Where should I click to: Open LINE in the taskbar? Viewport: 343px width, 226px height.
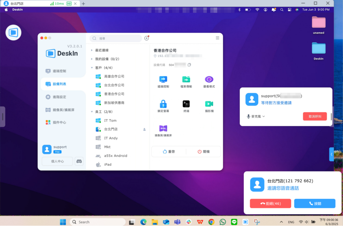tap(234, 222)
